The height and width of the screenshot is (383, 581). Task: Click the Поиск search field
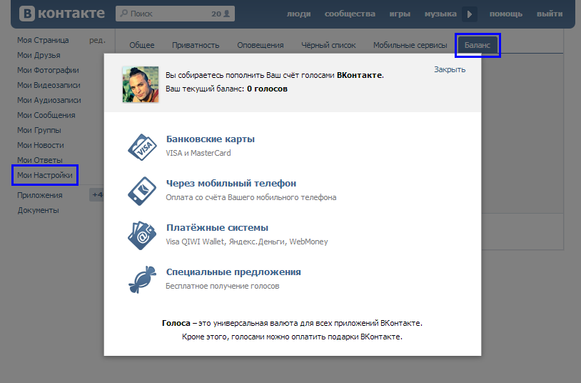pos(175,14)
